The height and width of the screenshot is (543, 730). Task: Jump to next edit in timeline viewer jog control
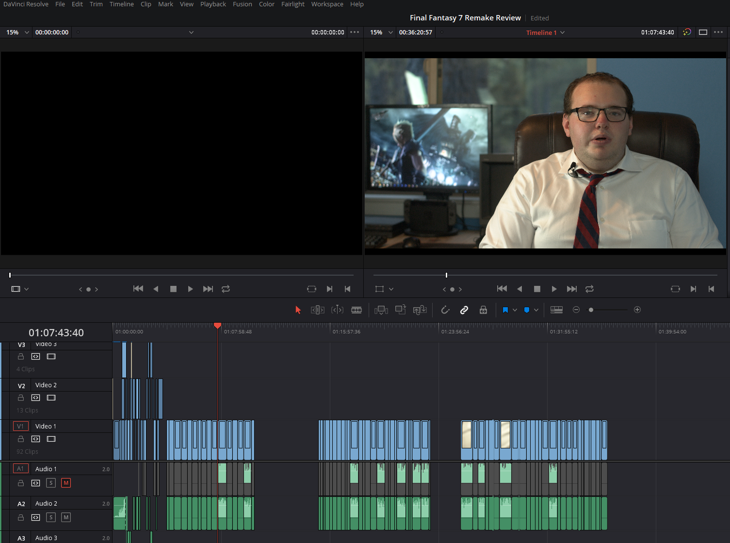click(x=460, y=289)
